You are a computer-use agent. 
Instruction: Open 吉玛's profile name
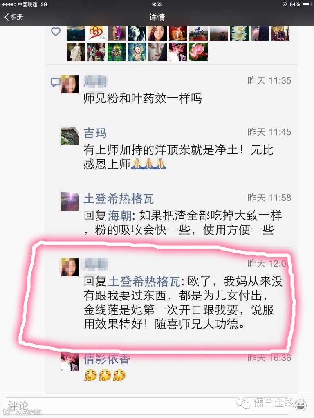[x=95, y=133]
